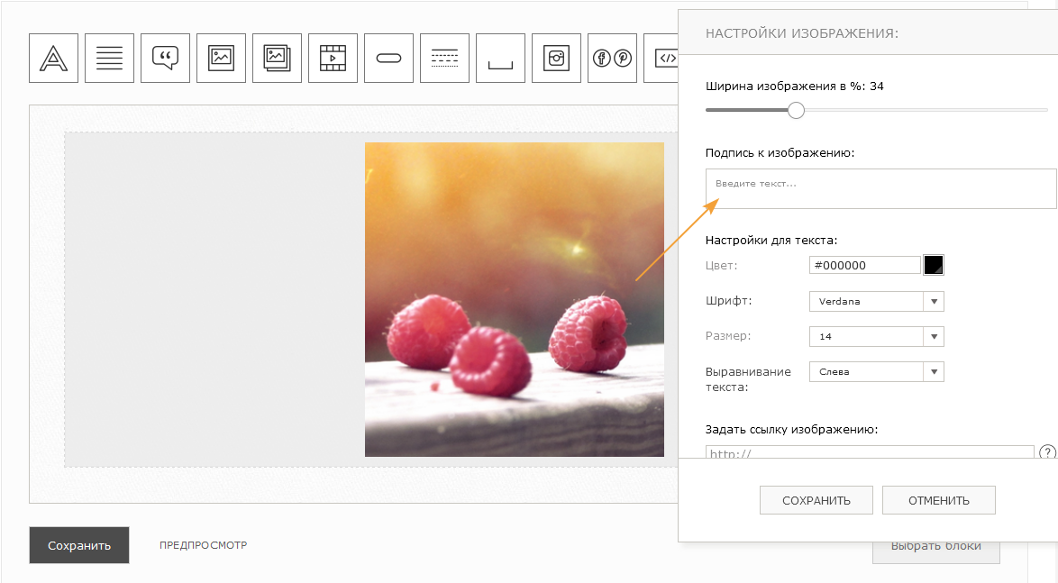Click the Подпись к изображению label
Viewport: 1058px width, 583px height.
(x=780, y=153)
